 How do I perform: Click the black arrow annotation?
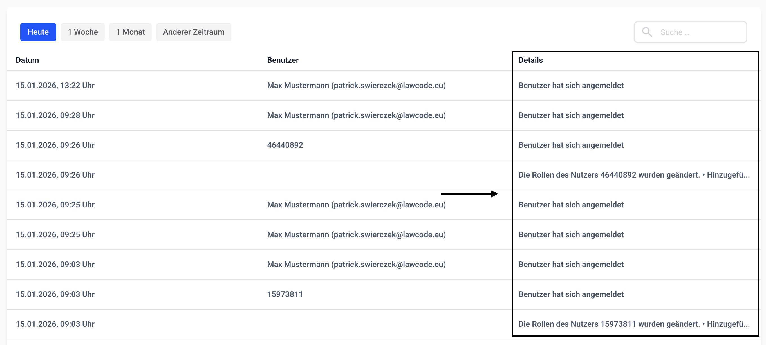click(469, 194)
